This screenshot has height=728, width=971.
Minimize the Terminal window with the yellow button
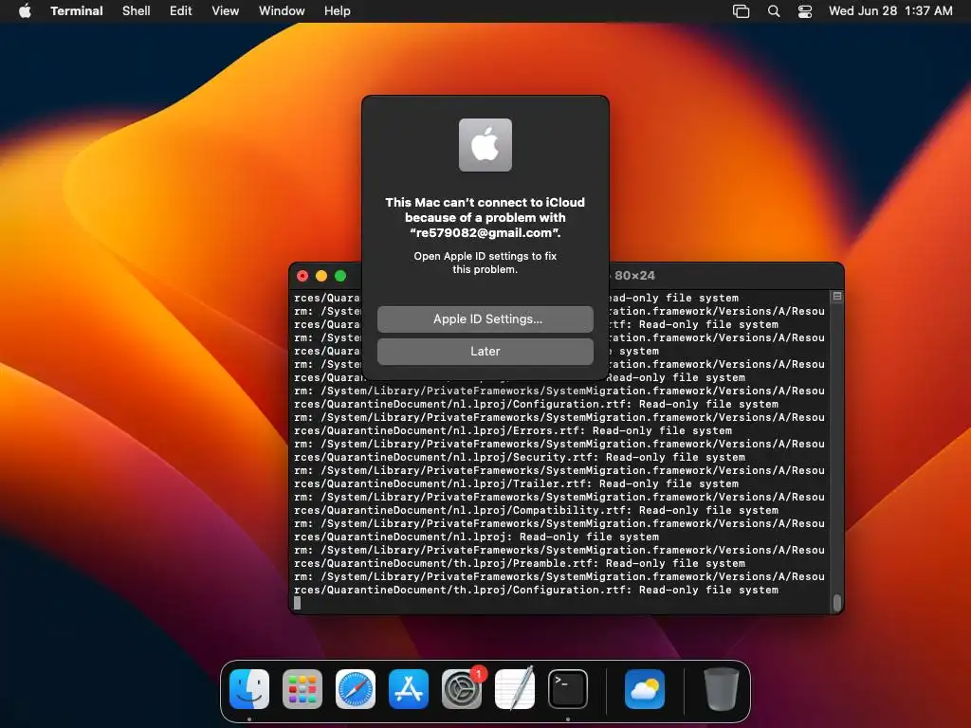point(321,276)
